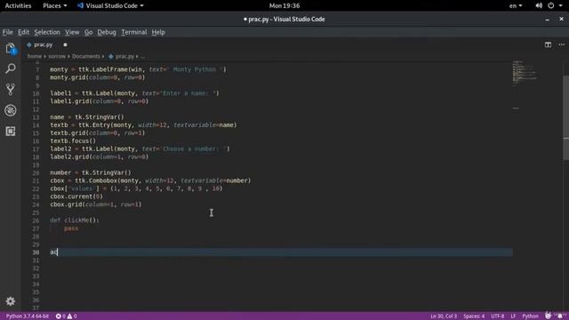Click the pass statement on line 27

coord(71,228)
